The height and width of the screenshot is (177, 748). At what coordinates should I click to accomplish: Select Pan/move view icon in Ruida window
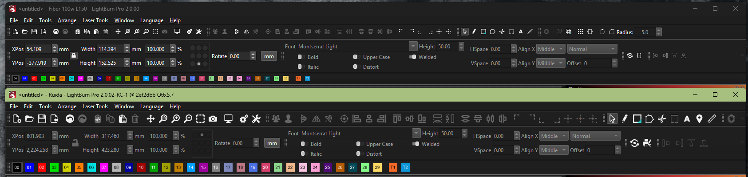click(x=151, y=118)
